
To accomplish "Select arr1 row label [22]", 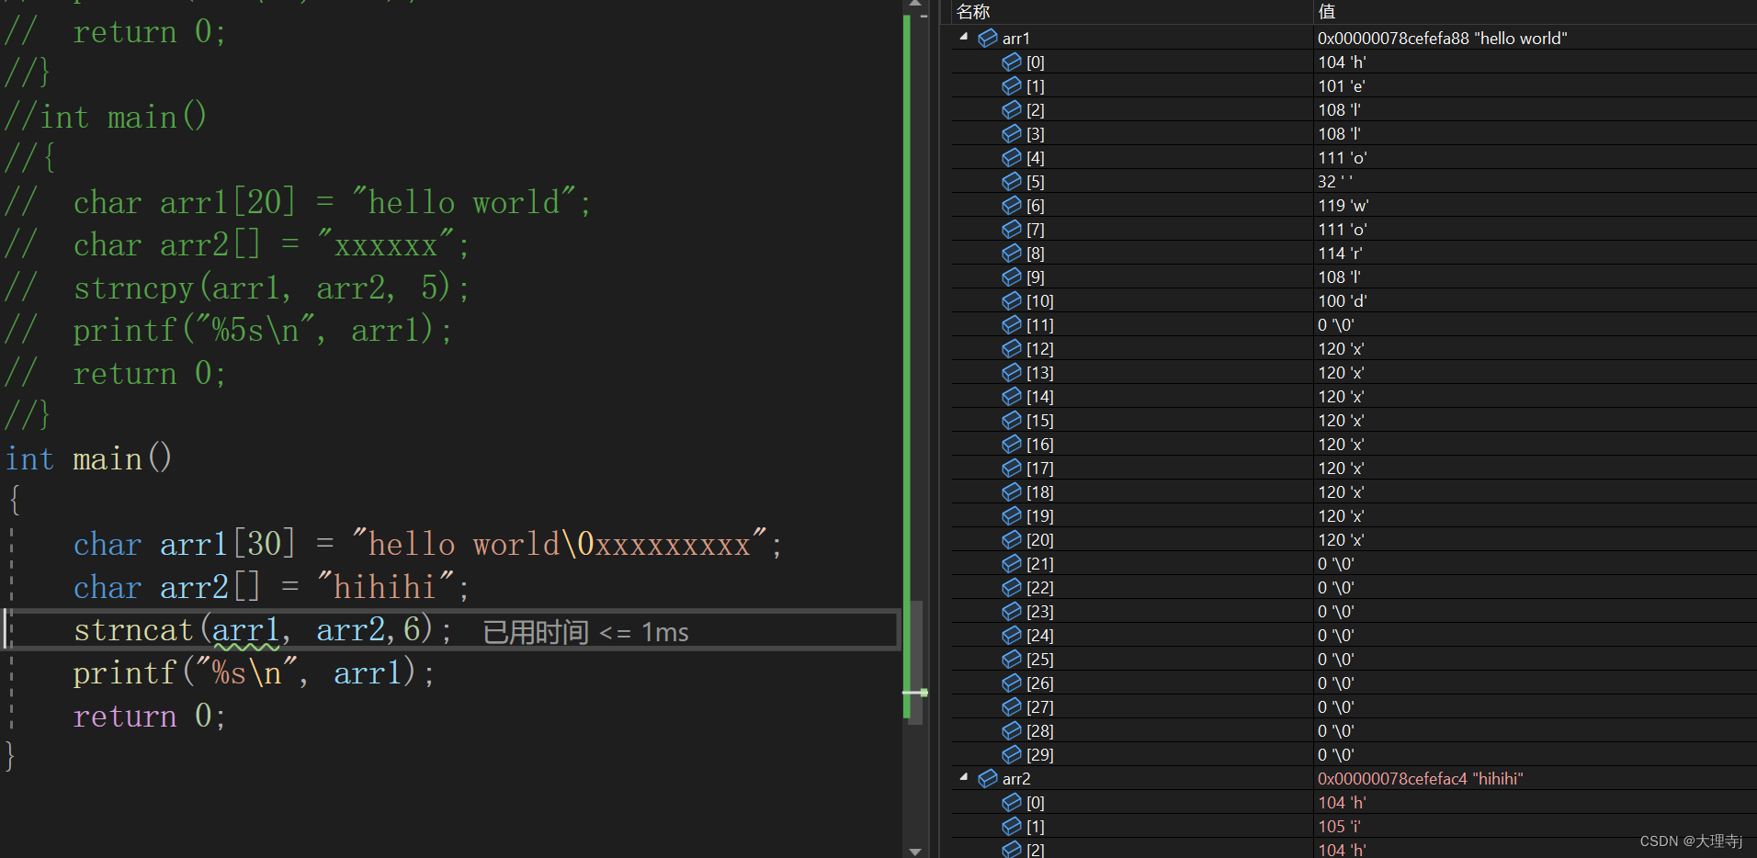I will 1040,587.
